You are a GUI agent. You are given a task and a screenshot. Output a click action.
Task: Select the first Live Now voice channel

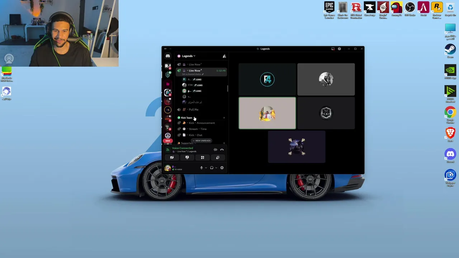202,64
